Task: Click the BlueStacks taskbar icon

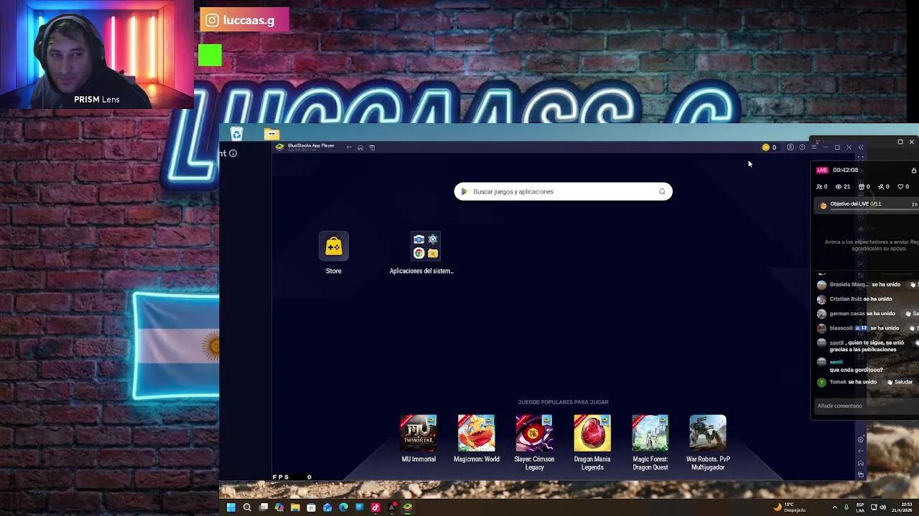Action: pos(407,507)
